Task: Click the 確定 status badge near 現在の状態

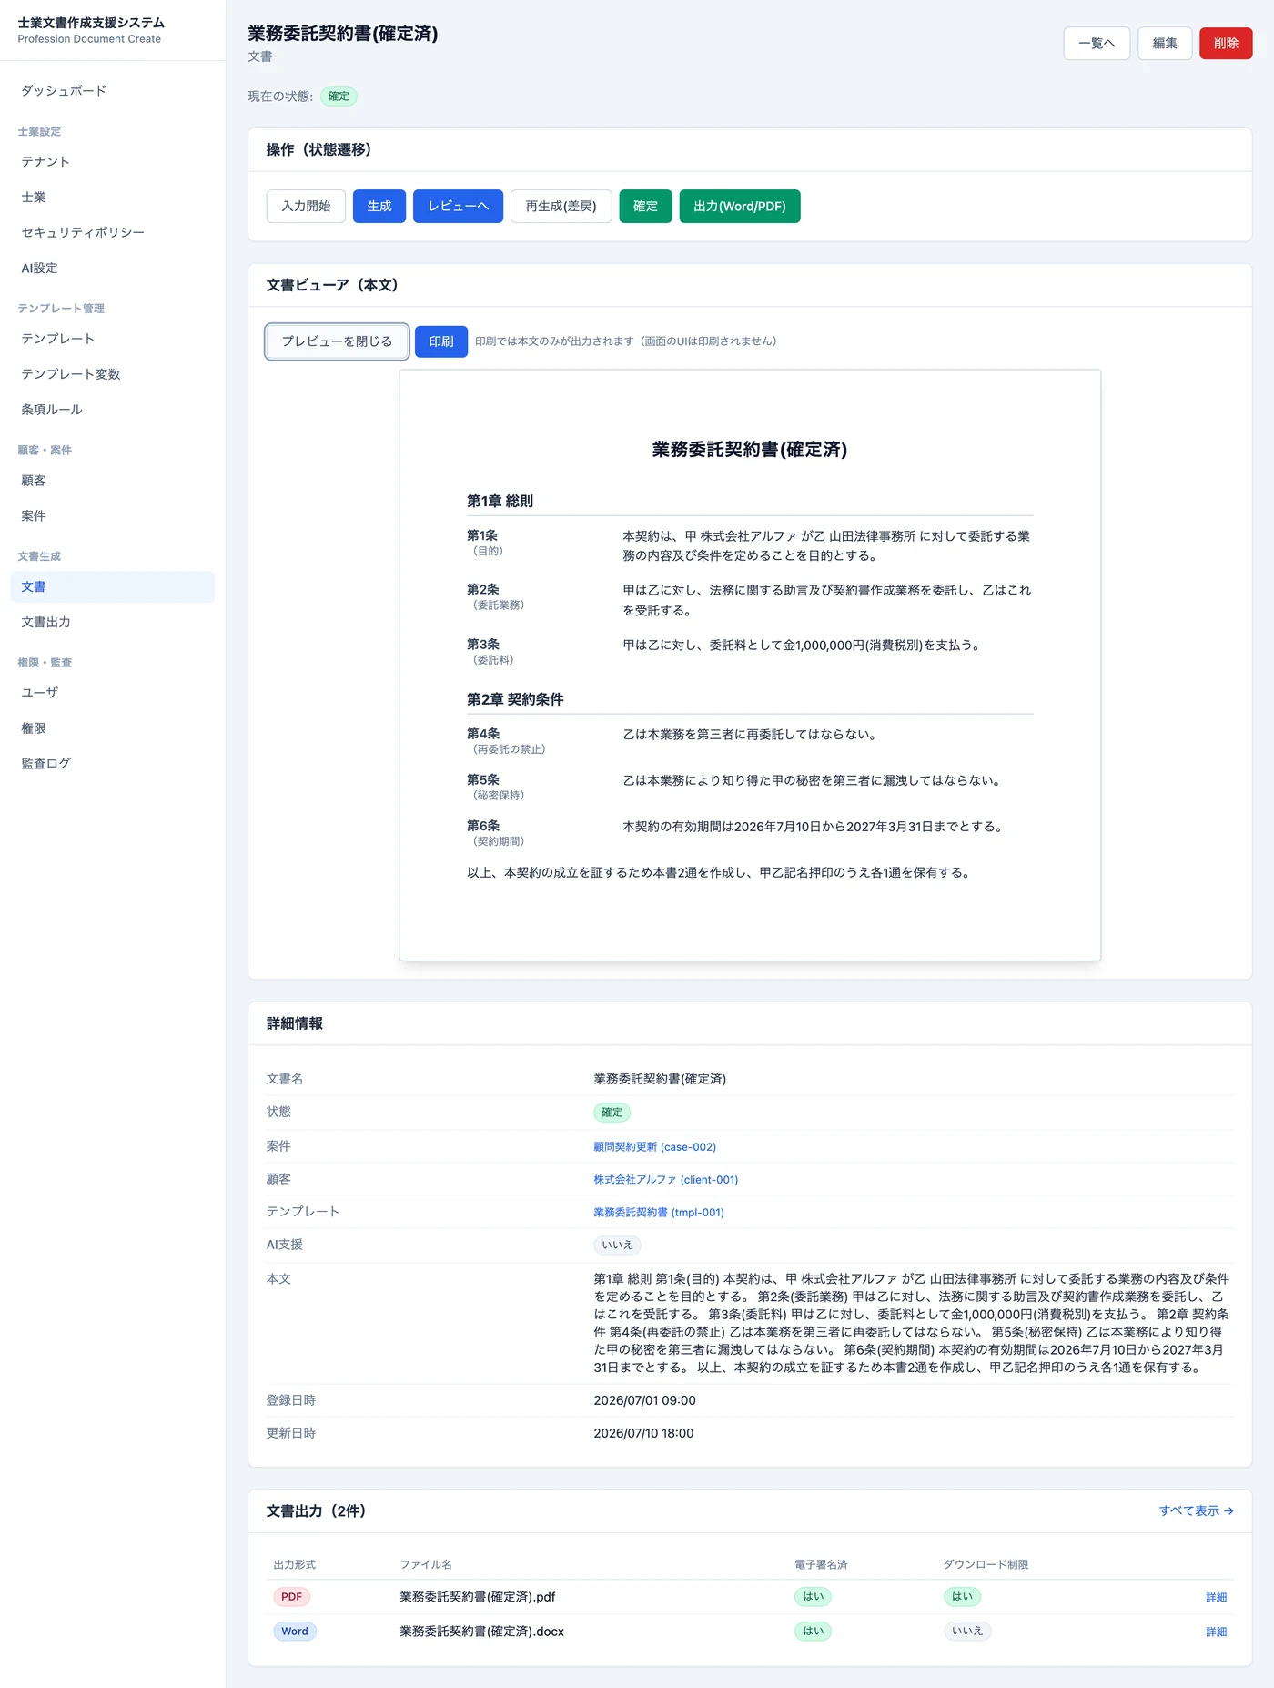Action: pos(339,97)
